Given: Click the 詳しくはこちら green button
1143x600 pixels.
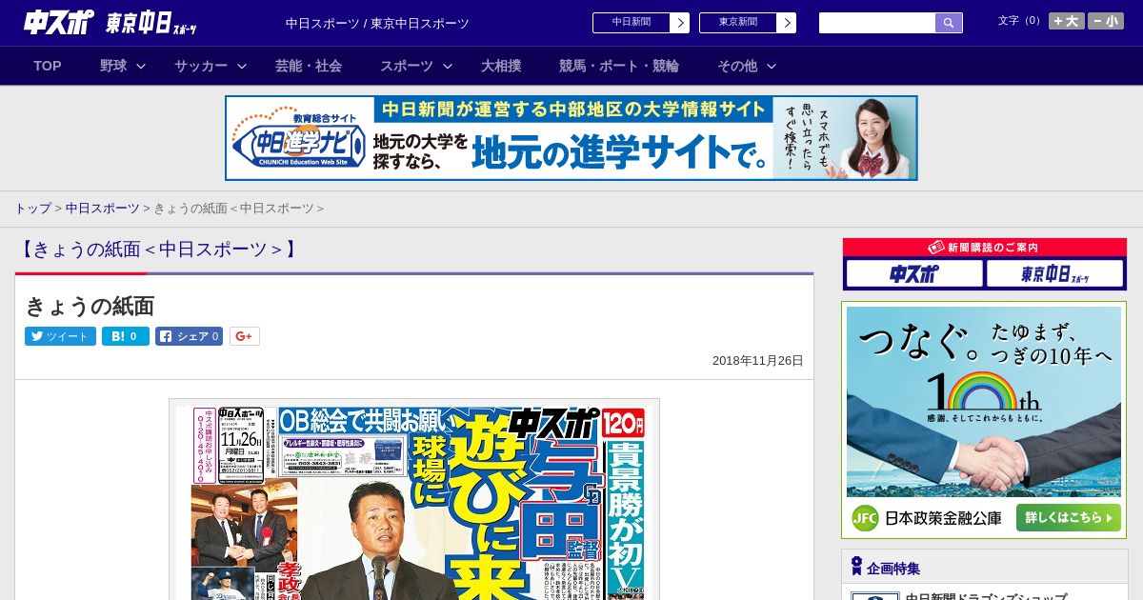Looking at the screenshot, I should 1068,518.
